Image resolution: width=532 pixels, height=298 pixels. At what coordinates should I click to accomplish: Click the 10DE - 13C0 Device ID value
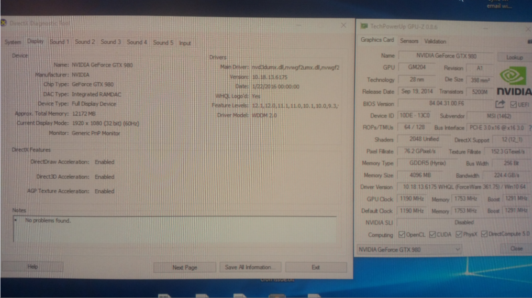[x=414, y=115]
